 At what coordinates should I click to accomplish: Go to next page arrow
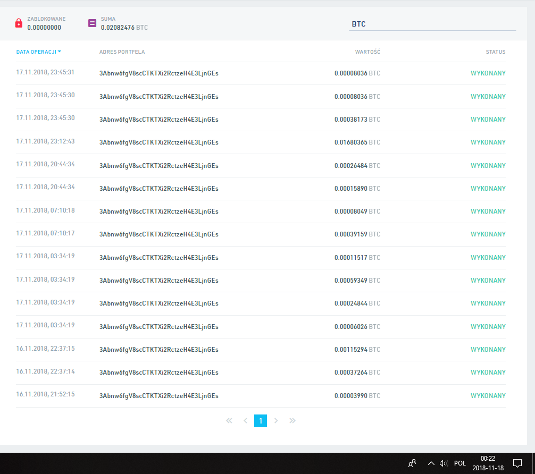276,421
